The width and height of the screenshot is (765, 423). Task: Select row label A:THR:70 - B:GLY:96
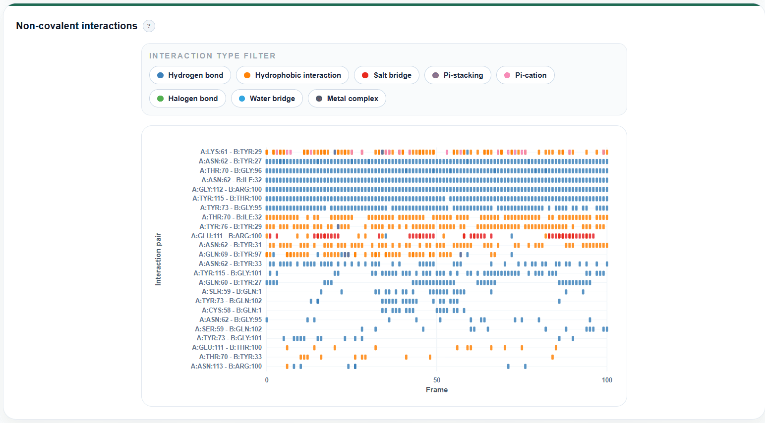[x=231, y=171]
